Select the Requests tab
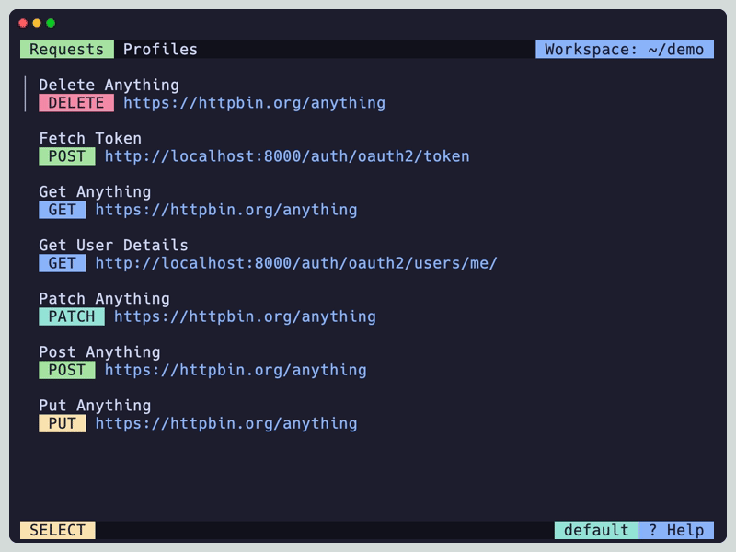This screenshot has height=552, width=736. pyautogui.click(x=67, y=50)
